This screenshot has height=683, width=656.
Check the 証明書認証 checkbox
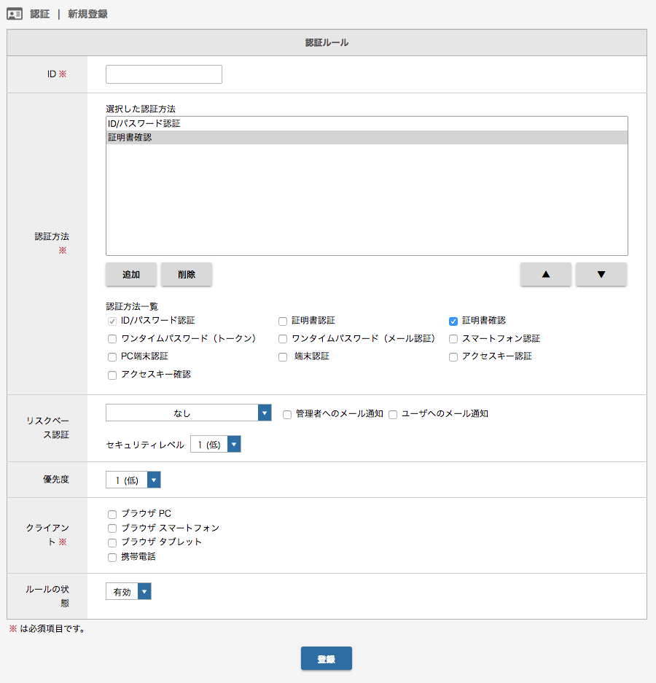[x=283, y=321]
